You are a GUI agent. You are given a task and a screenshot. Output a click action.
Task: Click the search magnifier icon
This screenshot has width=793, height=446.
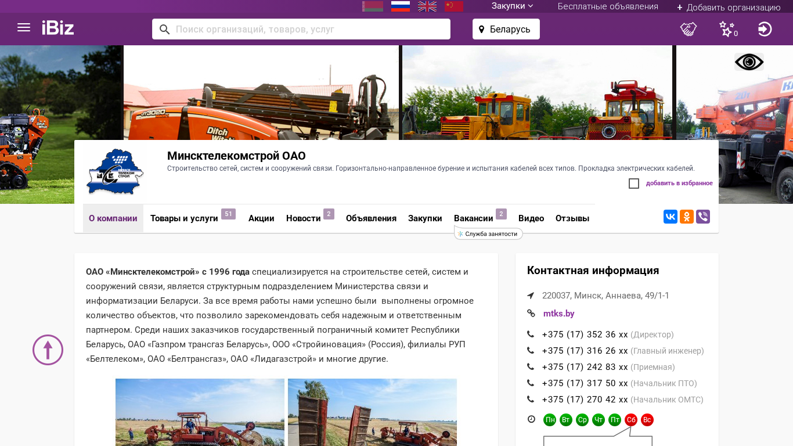click(x=165, y=29)
